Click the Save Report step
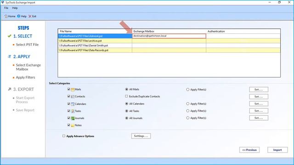 coord(25,110)
